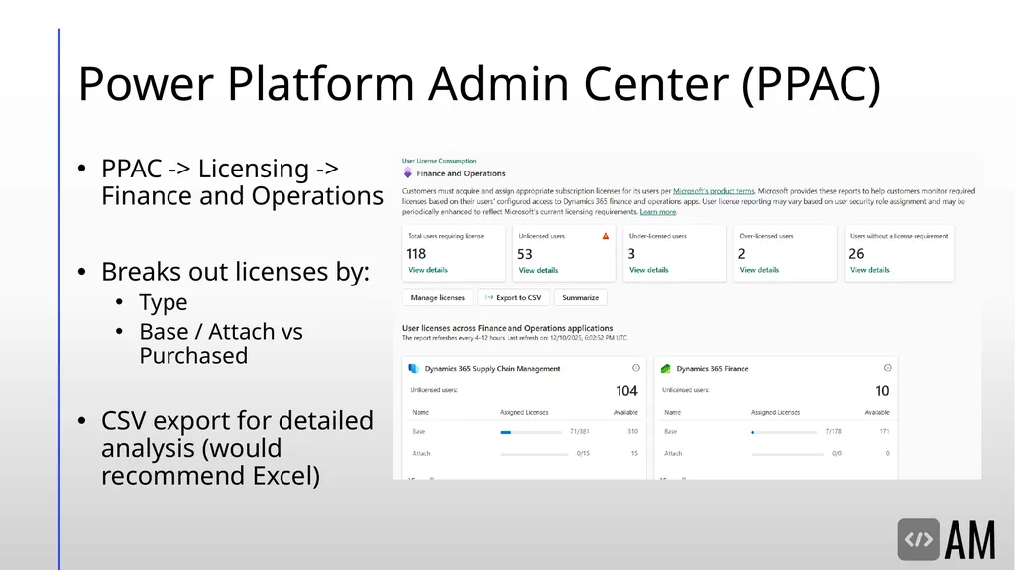
Task: Click the Base / Attach vs Purchased sub-bullet
Action: [221, 343]
